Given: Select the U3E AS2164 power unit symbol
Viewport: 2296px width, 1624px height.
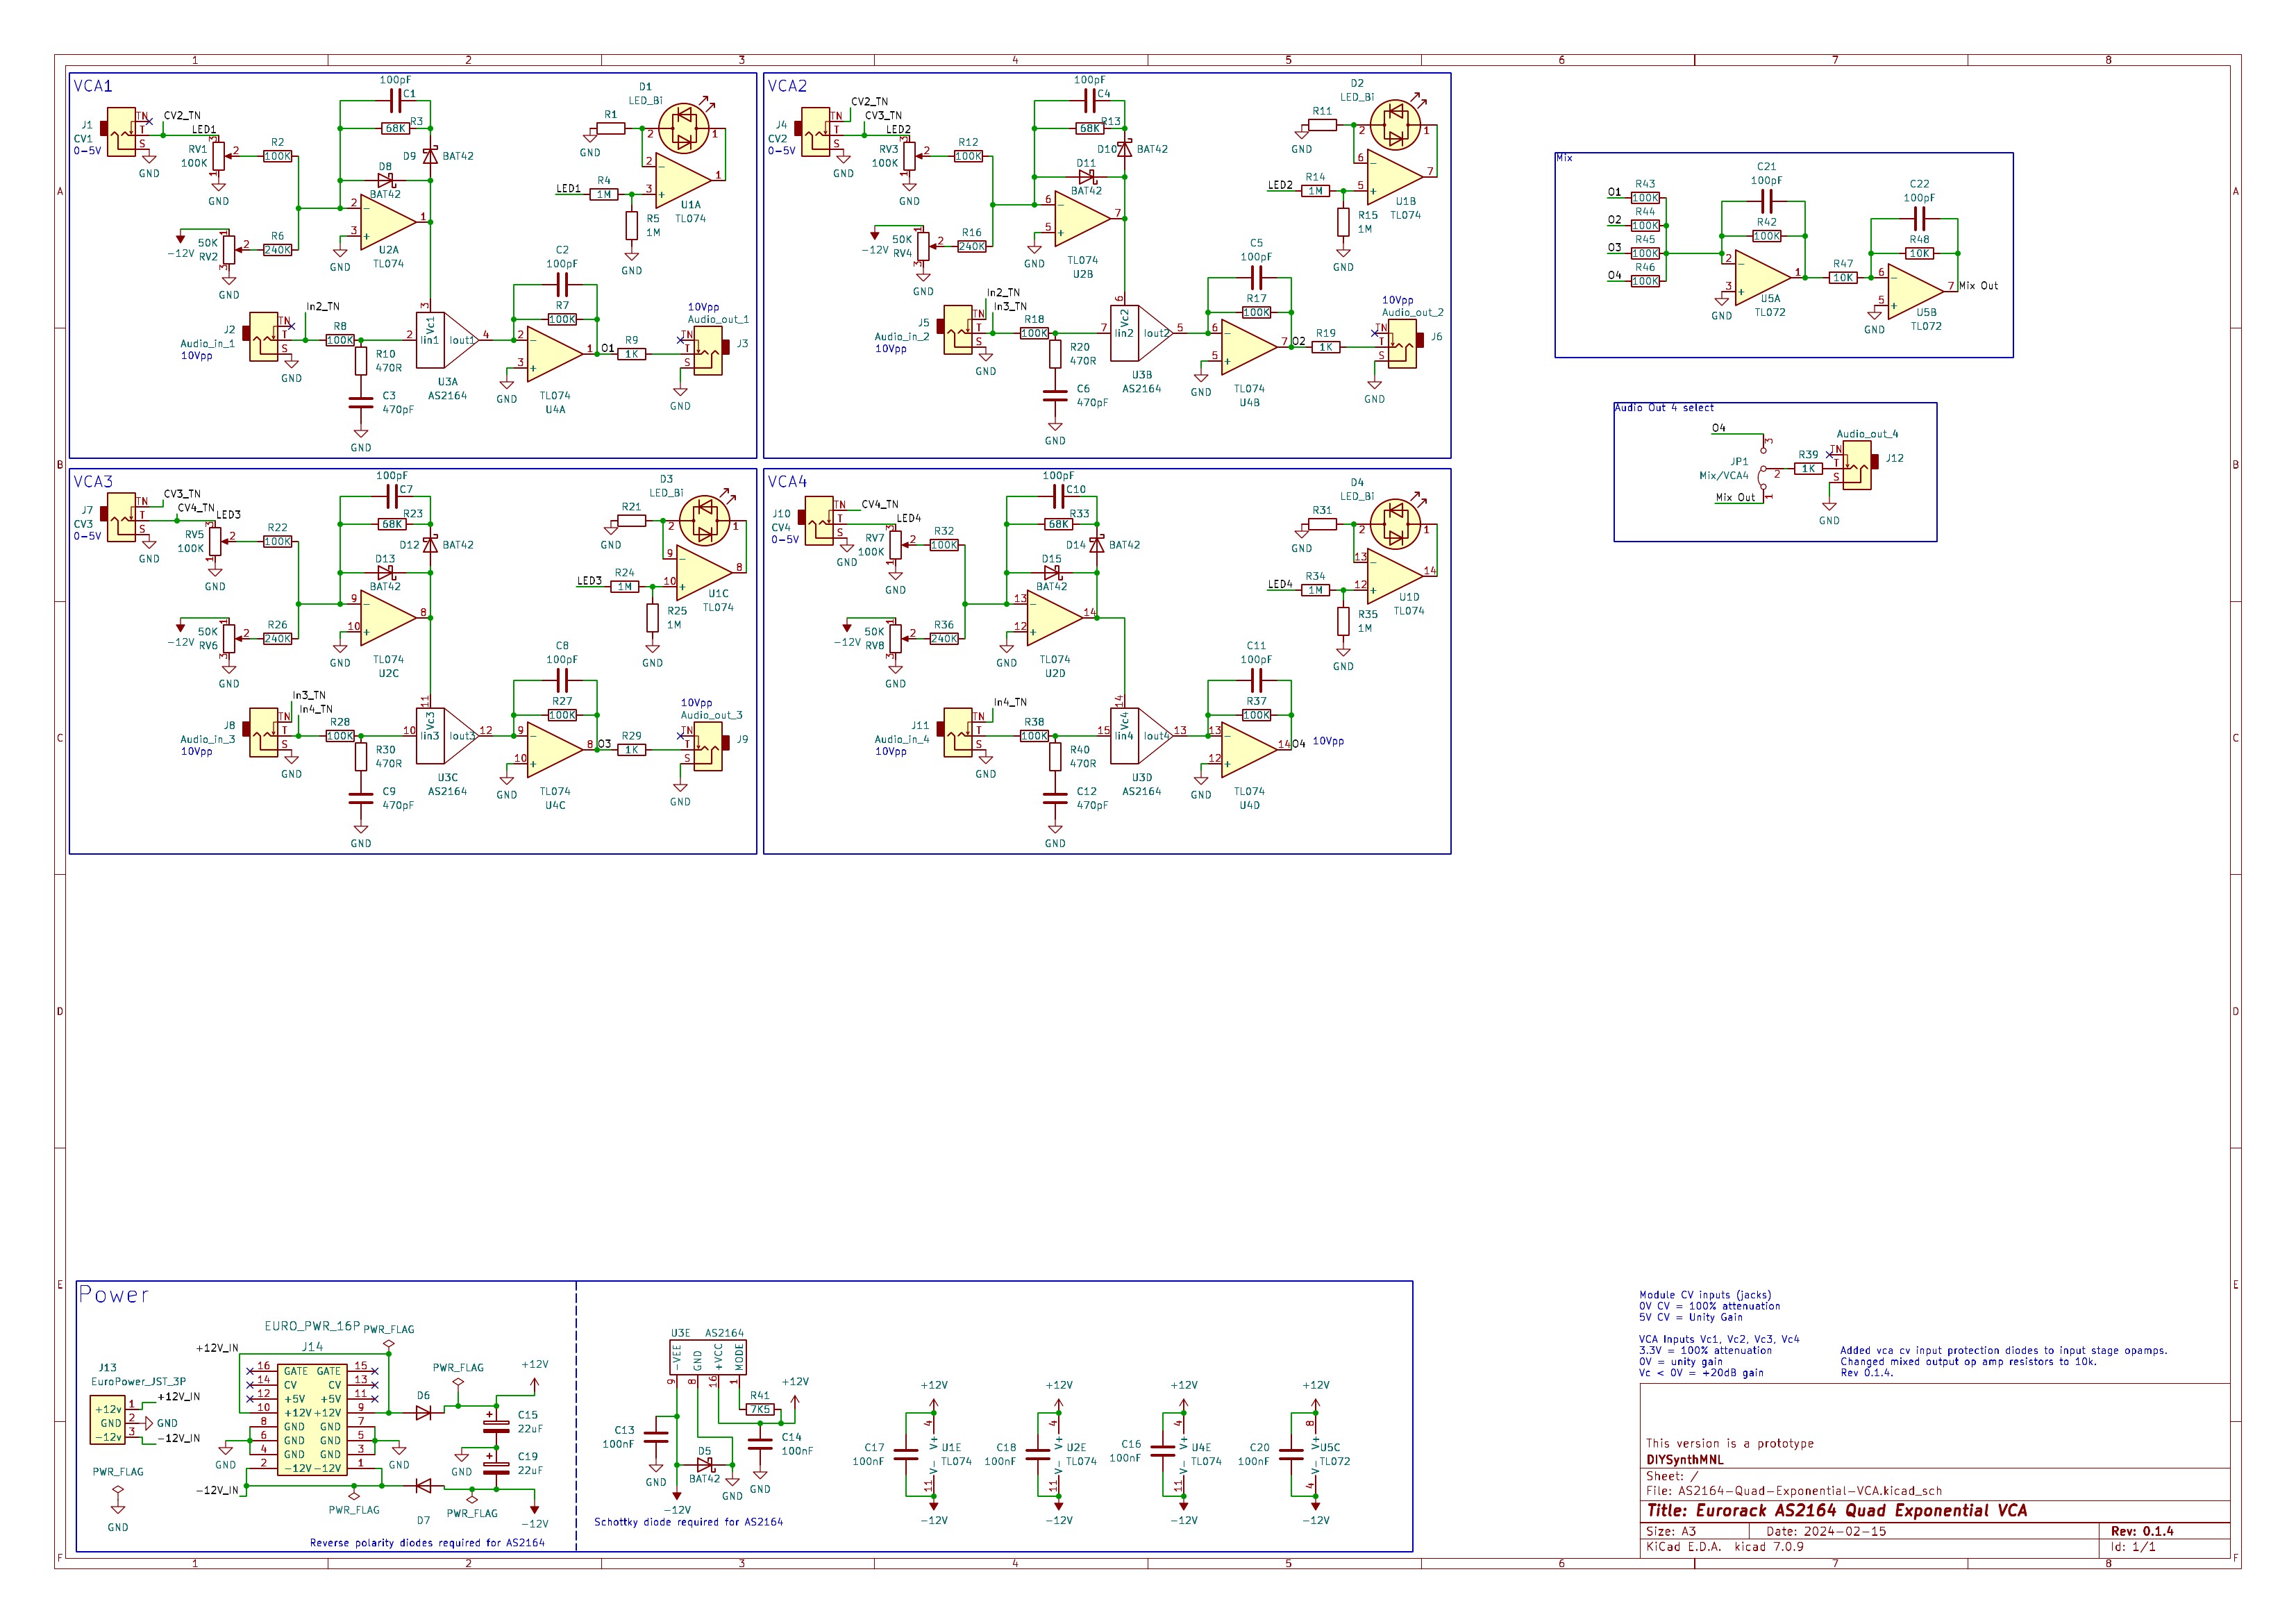Looking at the screenshot, I should pos(708,1358).
